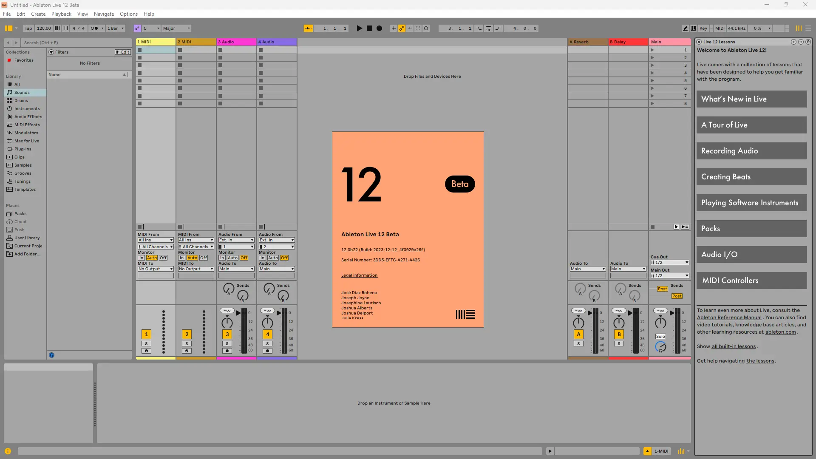
Task: Deactivate track 1 MIDI activator
Action: 146,334
